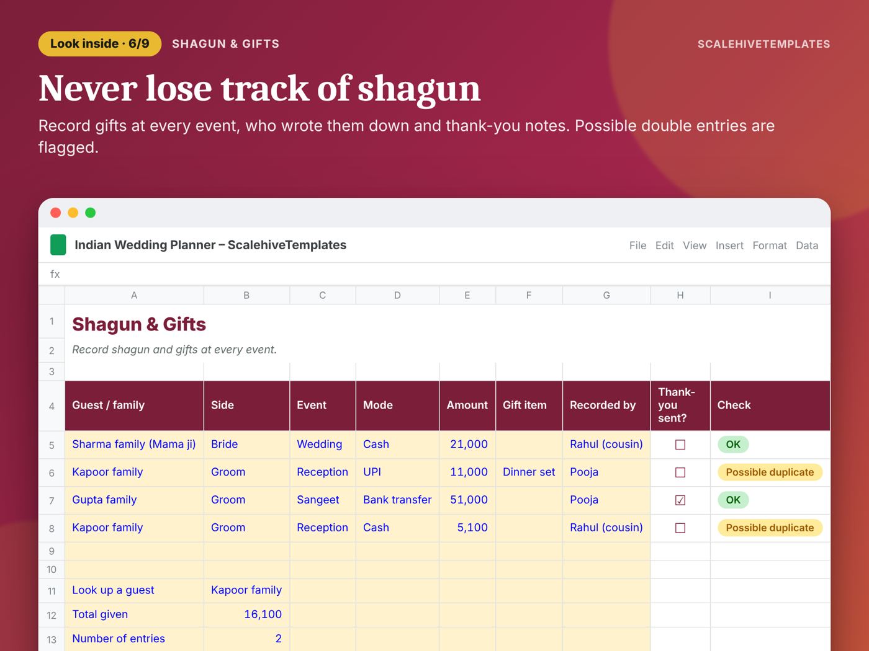Open the Data menu
Screen dimensions: 869x651
point(807,246)
